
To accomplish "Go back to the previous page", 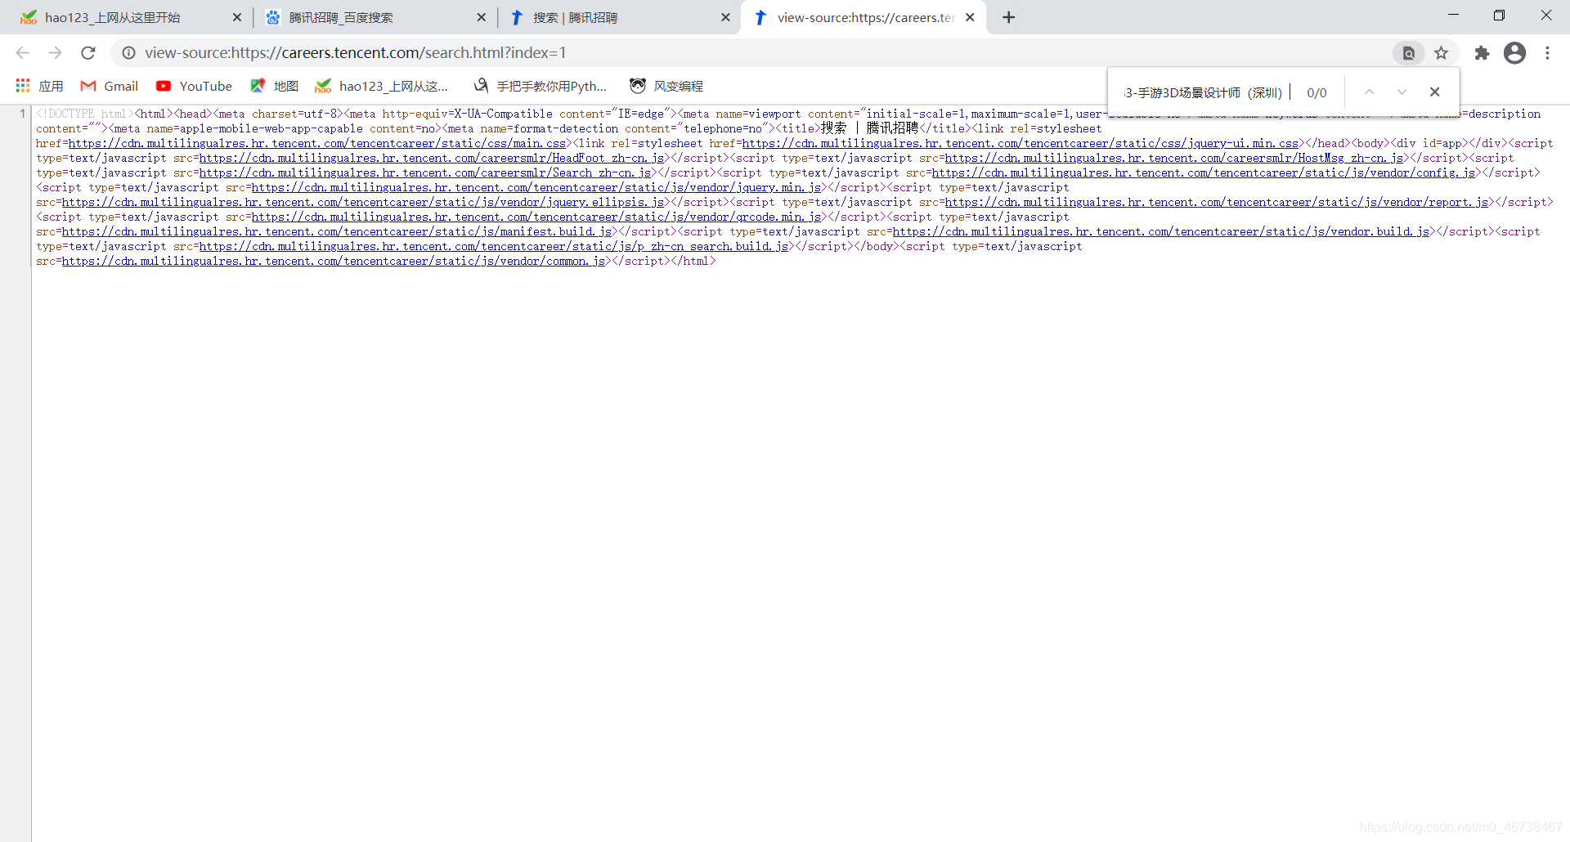I will pos(22,53).
